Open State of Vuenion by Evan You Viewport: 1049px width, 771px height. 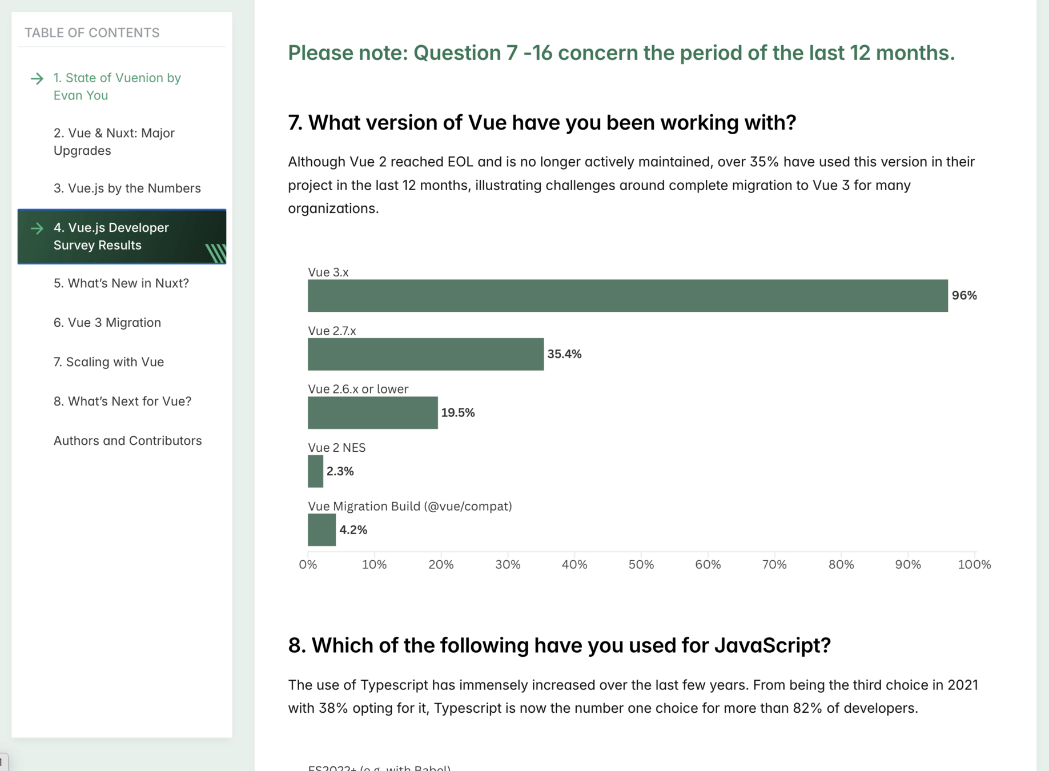point(117,87)
